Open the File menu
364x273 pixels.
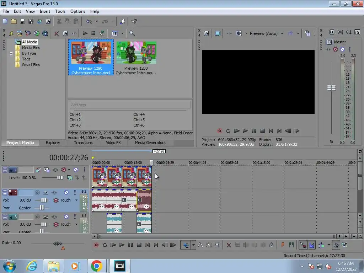[6, 11]
